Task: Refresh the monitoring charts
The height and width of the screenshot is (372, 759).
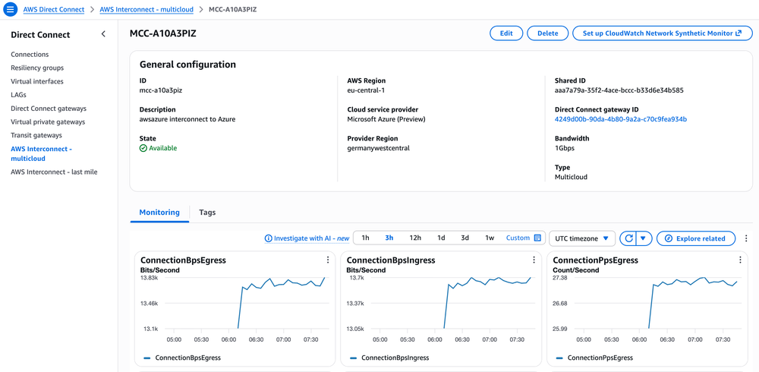Action: 628,238
